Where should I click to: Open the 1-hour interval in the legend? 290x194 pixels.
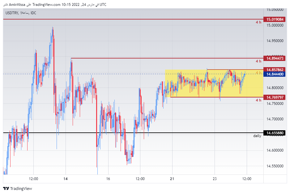25,13
